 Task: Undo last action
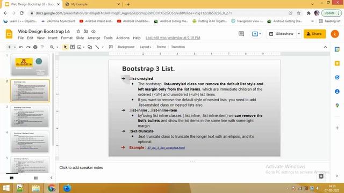[21, 47]
